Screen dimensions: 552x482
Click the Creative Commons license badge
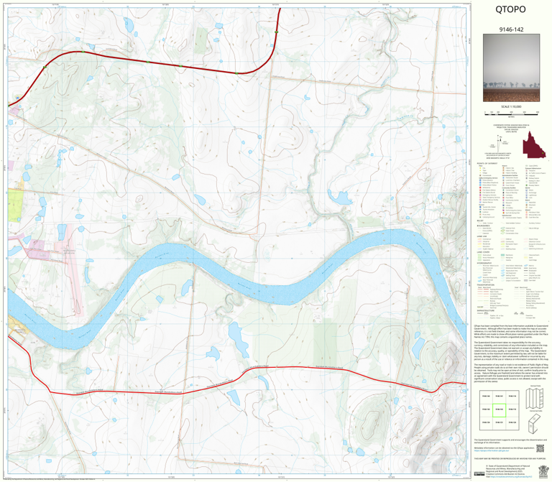pos(479,473)
